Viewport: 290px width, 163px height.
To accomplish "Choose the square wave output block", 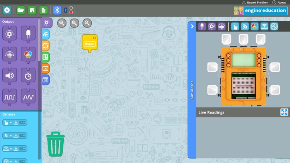I will click(x=10, y=97).
